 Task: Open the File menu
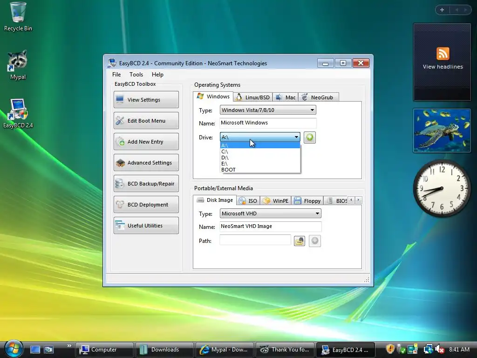click(x=116, y=75)
